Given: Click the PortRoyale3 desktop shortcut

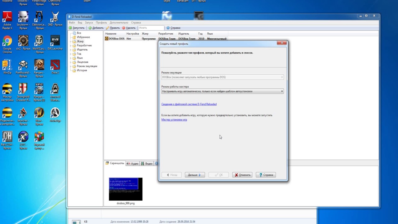Looking at the screenshot, I should pyautogui.click(x=23, y=68).
